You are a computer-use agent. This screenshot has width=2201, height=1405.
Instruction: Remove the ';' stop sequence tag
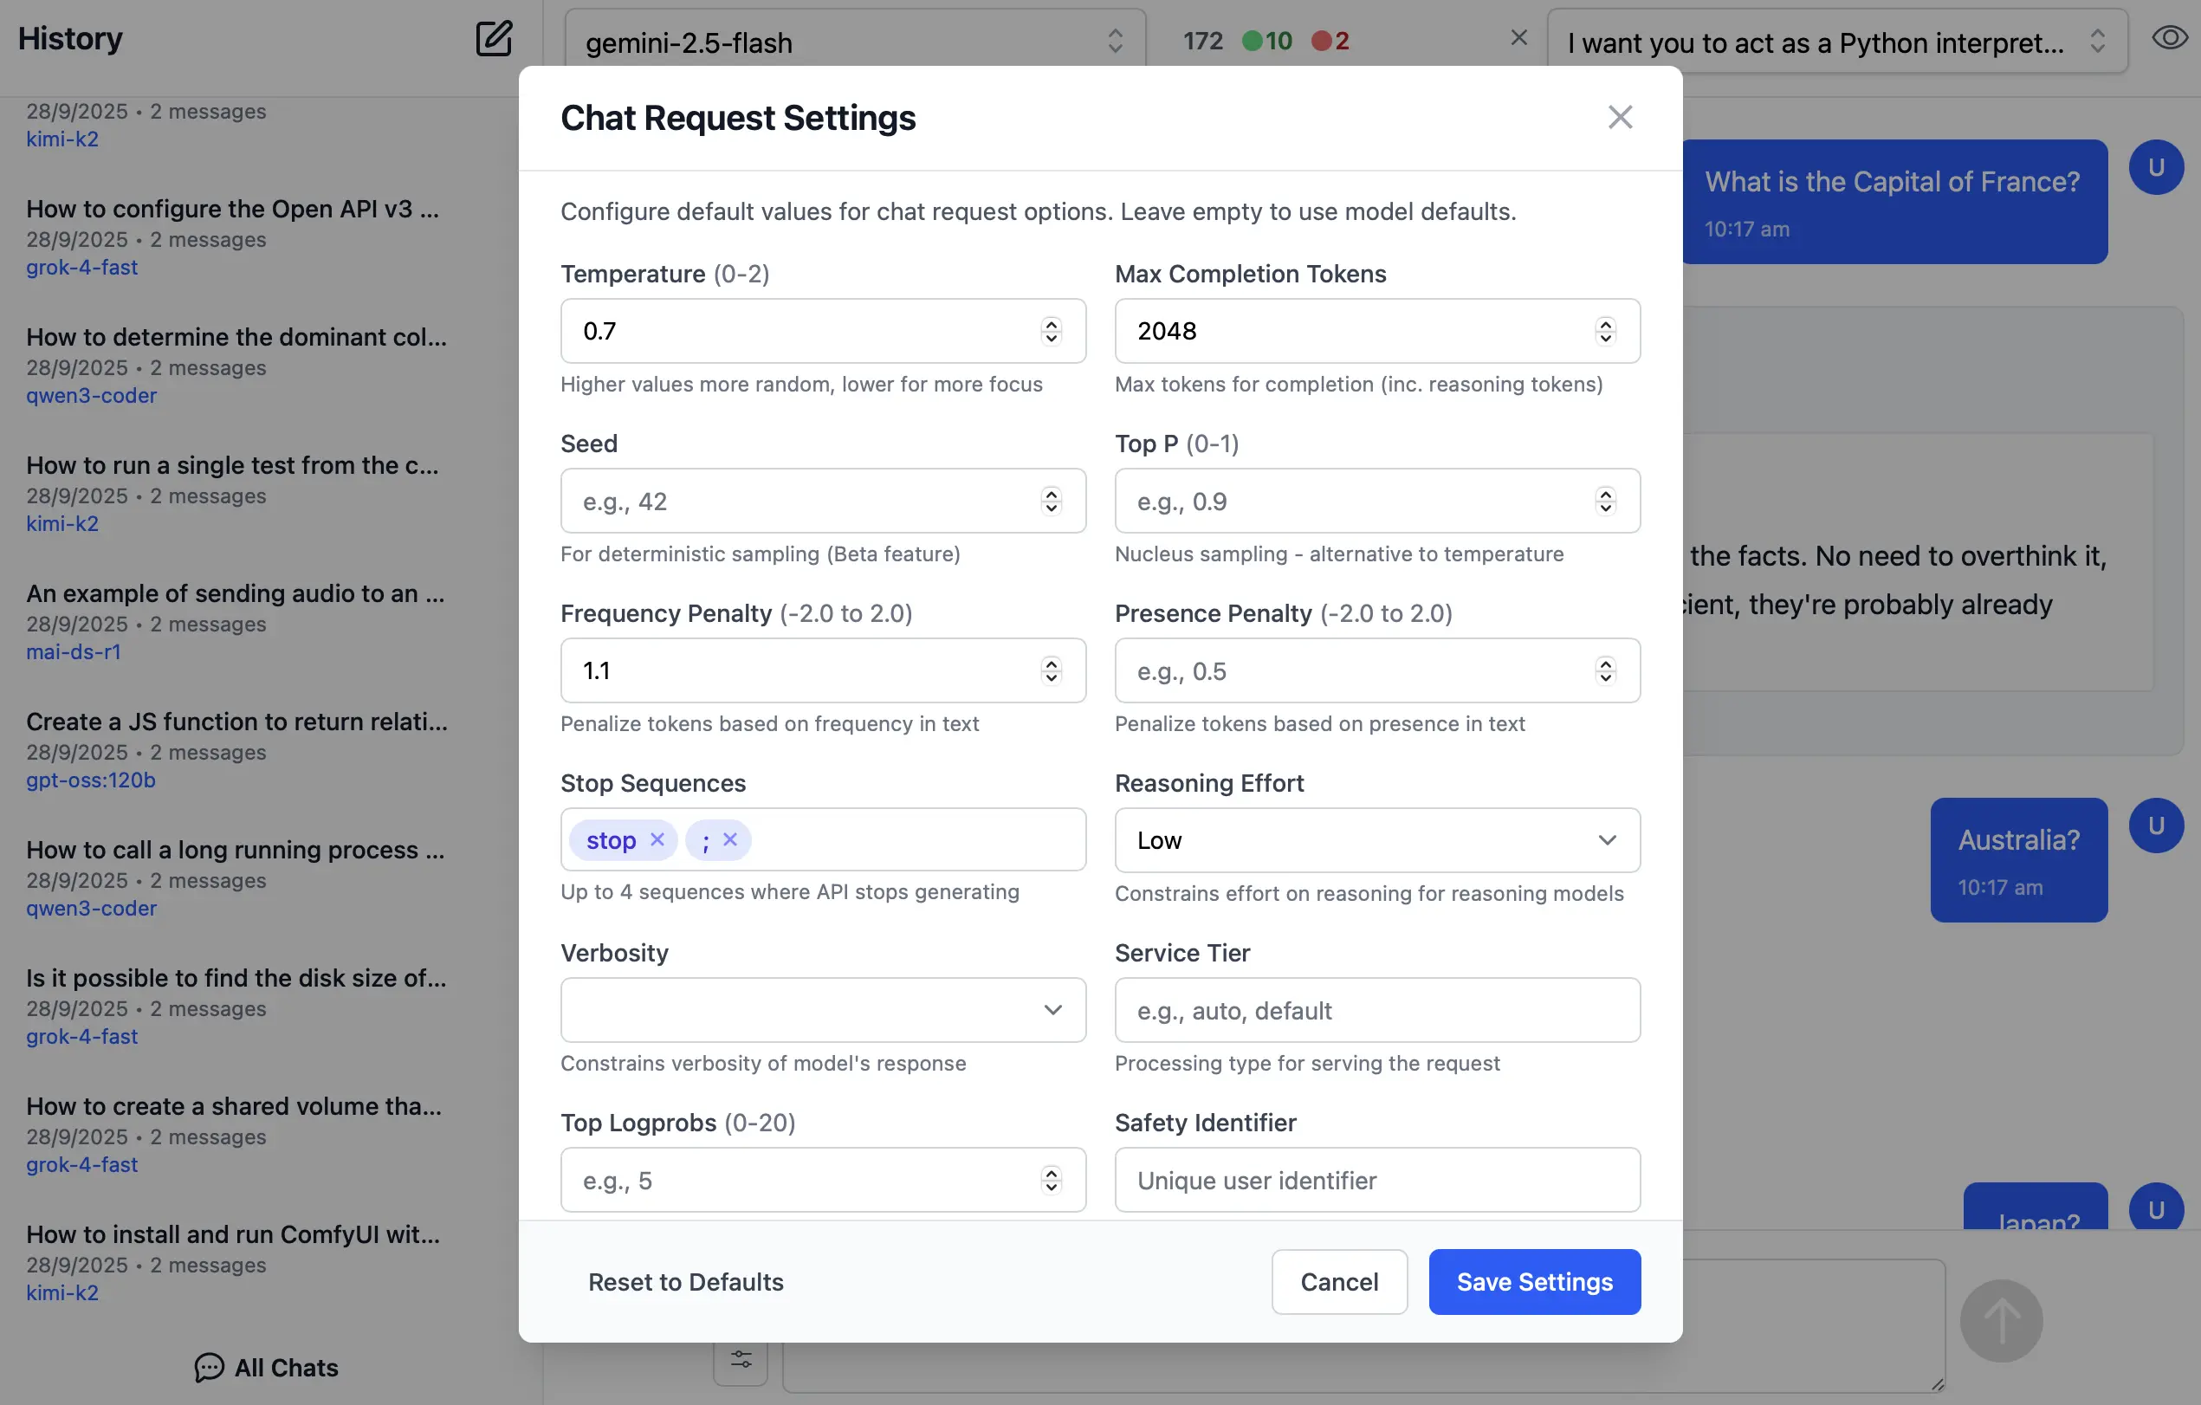730,839
